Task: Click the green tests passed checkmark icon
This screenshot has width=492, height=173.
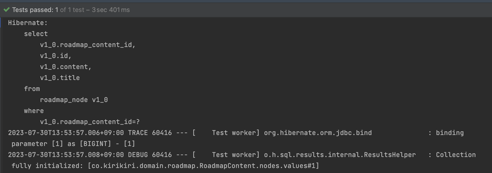Action: (x=6, y=10)
